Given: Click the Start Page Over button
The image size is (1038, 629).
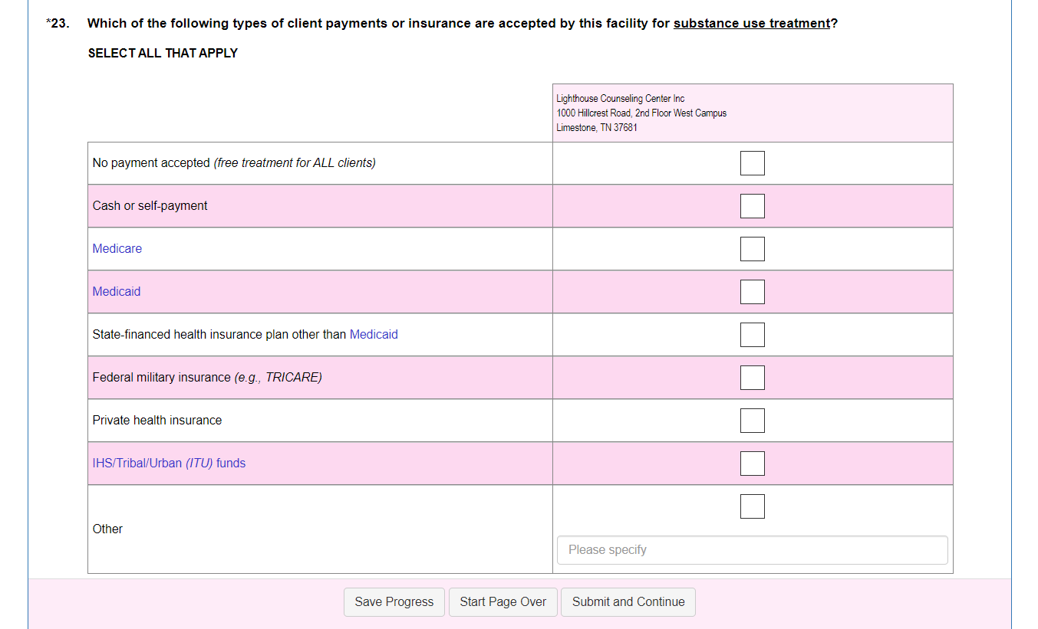Looking at the screenshot, I should click(503, 602).
